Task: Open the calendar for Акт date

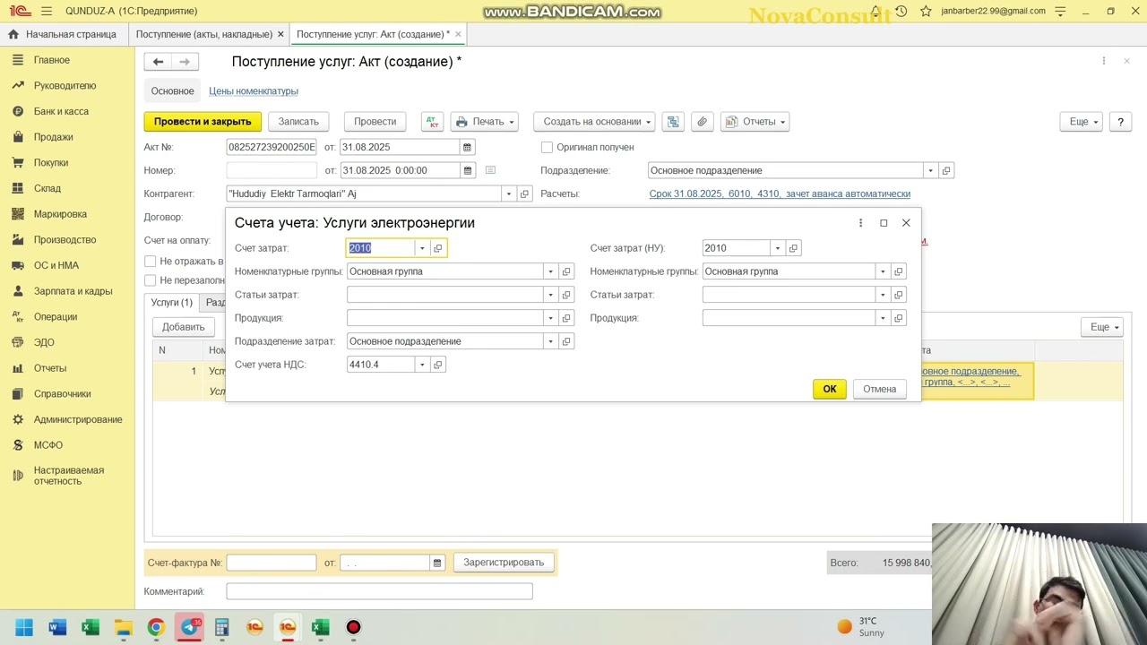Action: click(x=467, y=147)
